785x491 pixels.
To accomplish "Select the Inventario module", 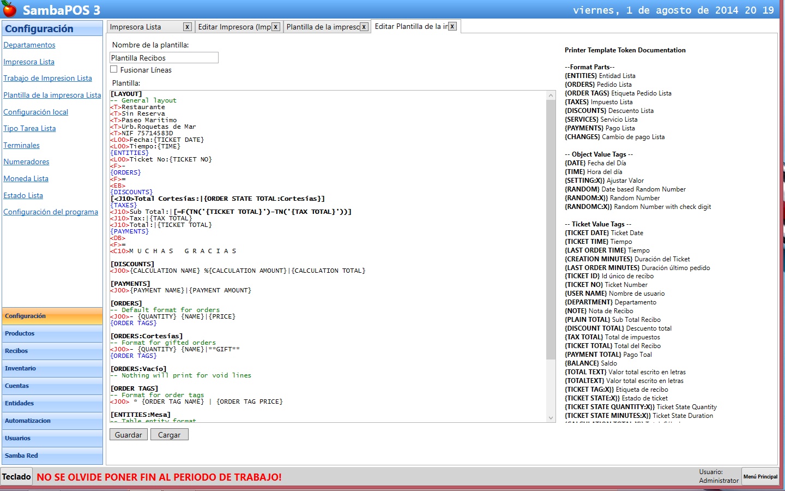I will [52, 368].
